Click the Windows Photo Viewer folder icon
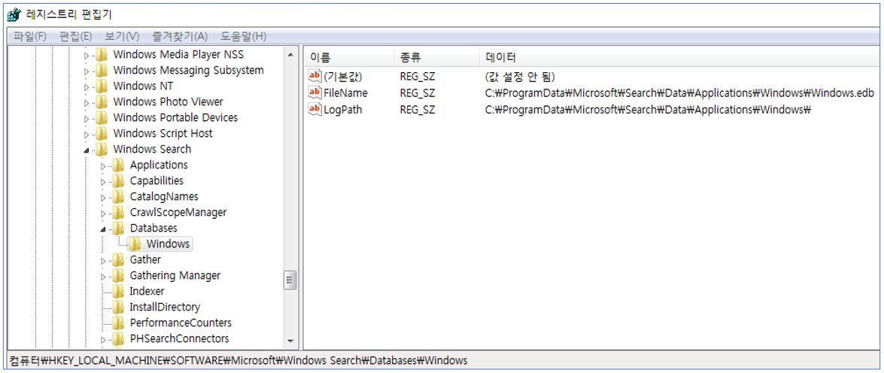884x373 pixels. 101,102
